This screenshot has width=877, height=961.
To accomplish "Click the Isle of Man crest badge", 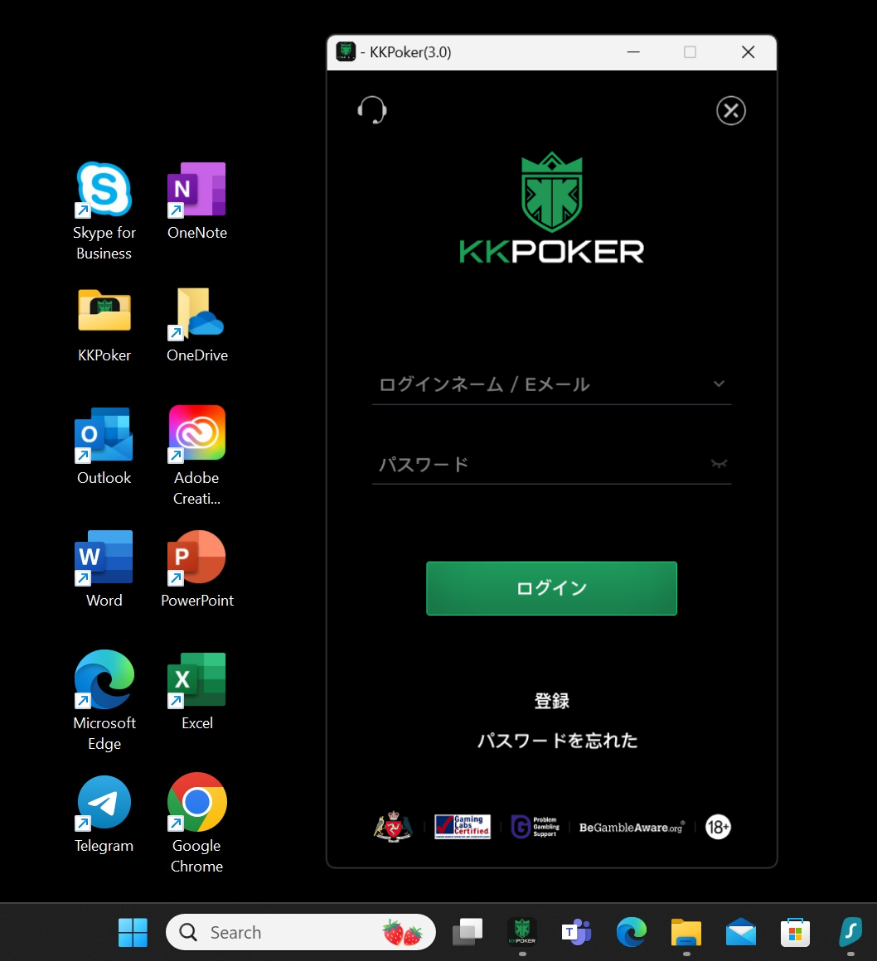I will coord(394,827).
